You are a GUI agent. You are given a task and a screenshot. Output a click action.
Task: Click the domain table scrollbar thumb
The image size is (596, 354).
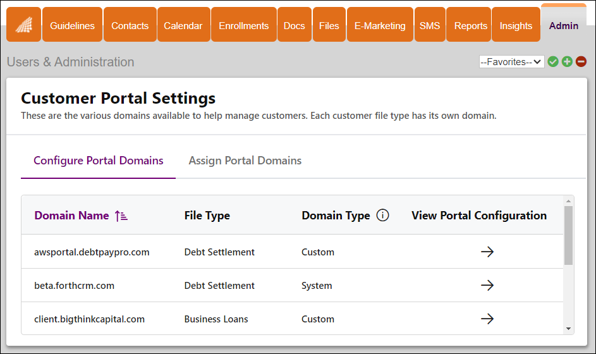(x=568, y=235)
